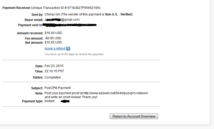Click the sender name Chiriac Ion
The height and width of the screenshot is (129, 214).
coord(52,14)
